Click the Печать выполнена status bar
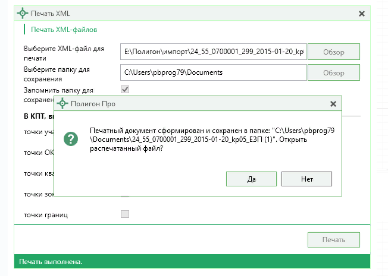 click(51, 261)
